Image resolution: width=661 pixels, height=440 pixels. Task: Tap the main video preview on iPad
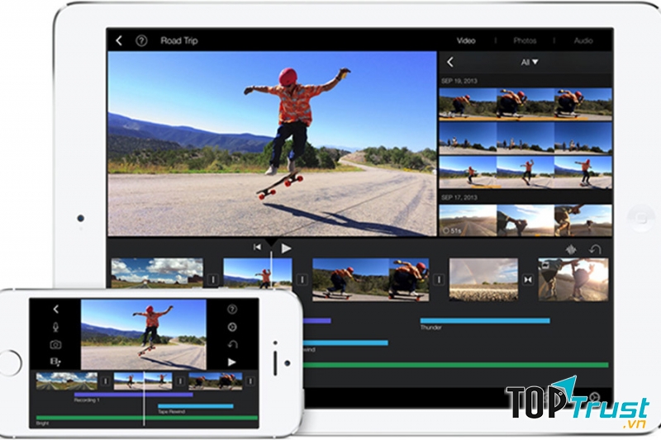[x=273, y=144]
